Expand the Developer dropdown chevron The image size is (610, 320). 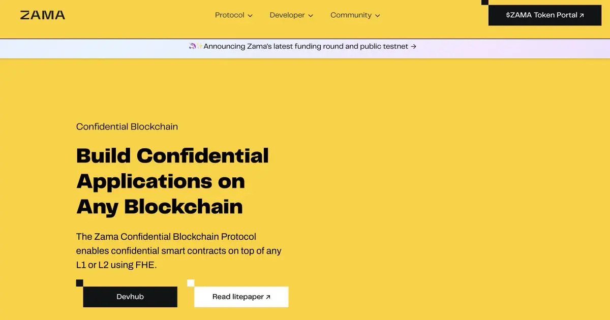click(311, 16)
